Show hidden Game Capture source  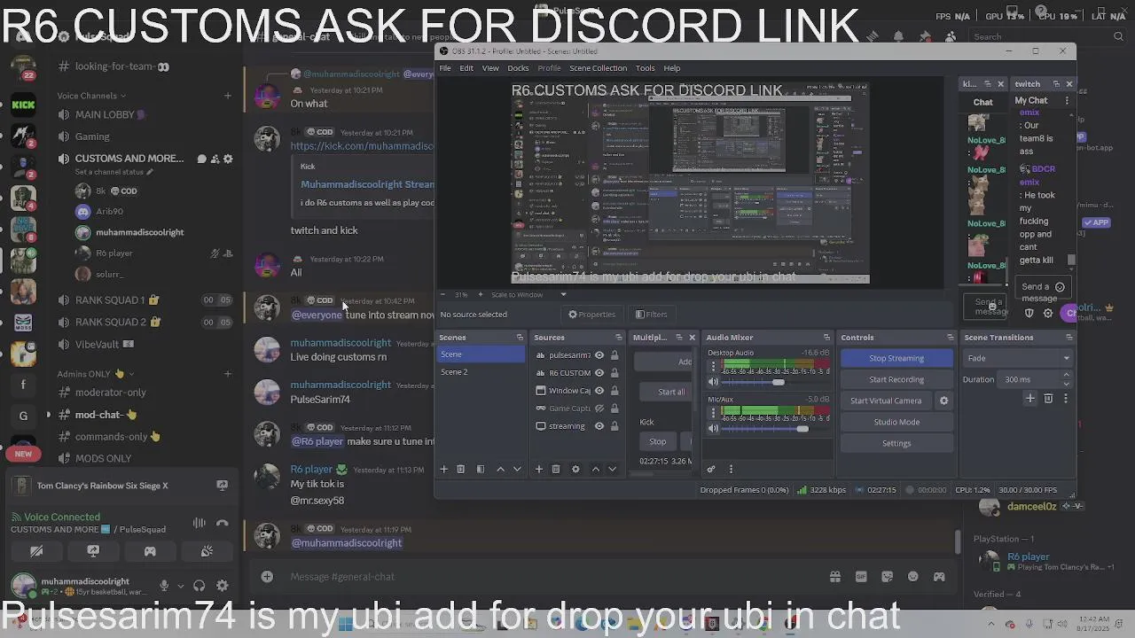click(x=599, y=408)
